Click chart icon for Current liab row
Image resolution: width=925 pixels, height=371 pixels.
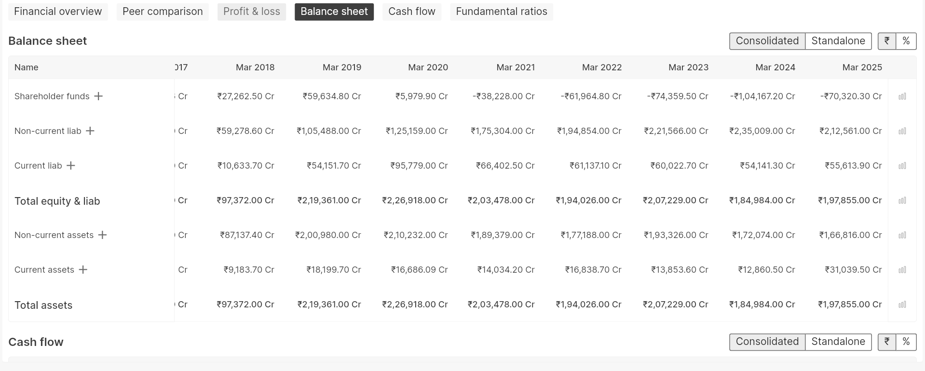click(x=902, y=166)
